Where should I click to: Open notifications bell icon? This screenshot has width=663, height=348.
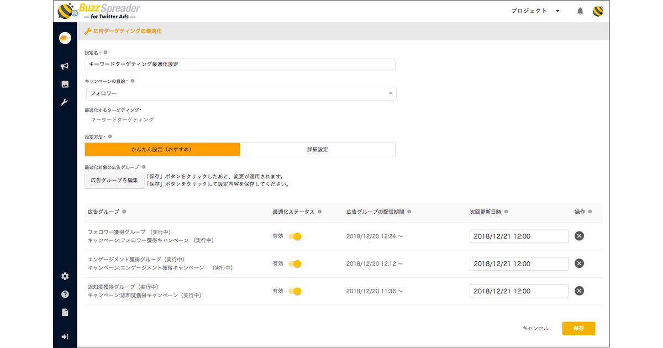[580, 11]
